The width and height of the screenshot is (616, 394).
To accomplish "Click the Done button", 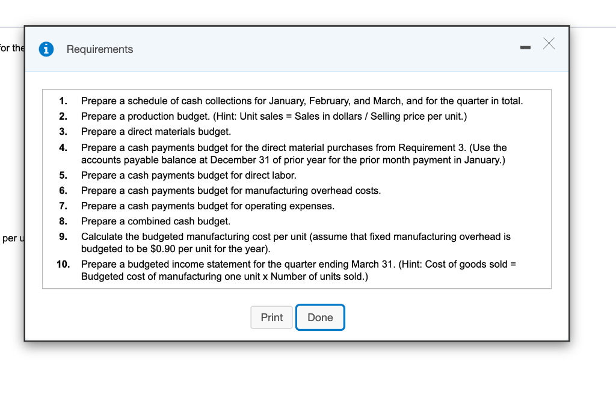I will point(320,318).
